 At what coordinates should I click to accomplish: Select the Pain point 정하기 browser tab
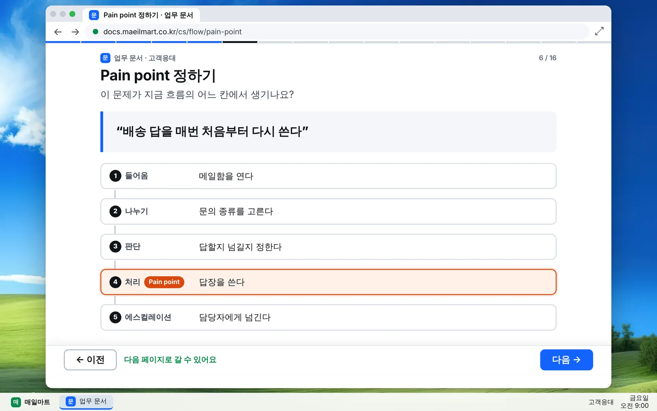(141, 15)
